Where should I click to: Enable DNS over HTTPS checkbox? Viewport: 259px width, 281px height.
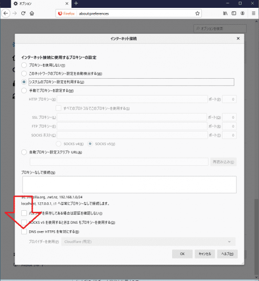(24, 232)
